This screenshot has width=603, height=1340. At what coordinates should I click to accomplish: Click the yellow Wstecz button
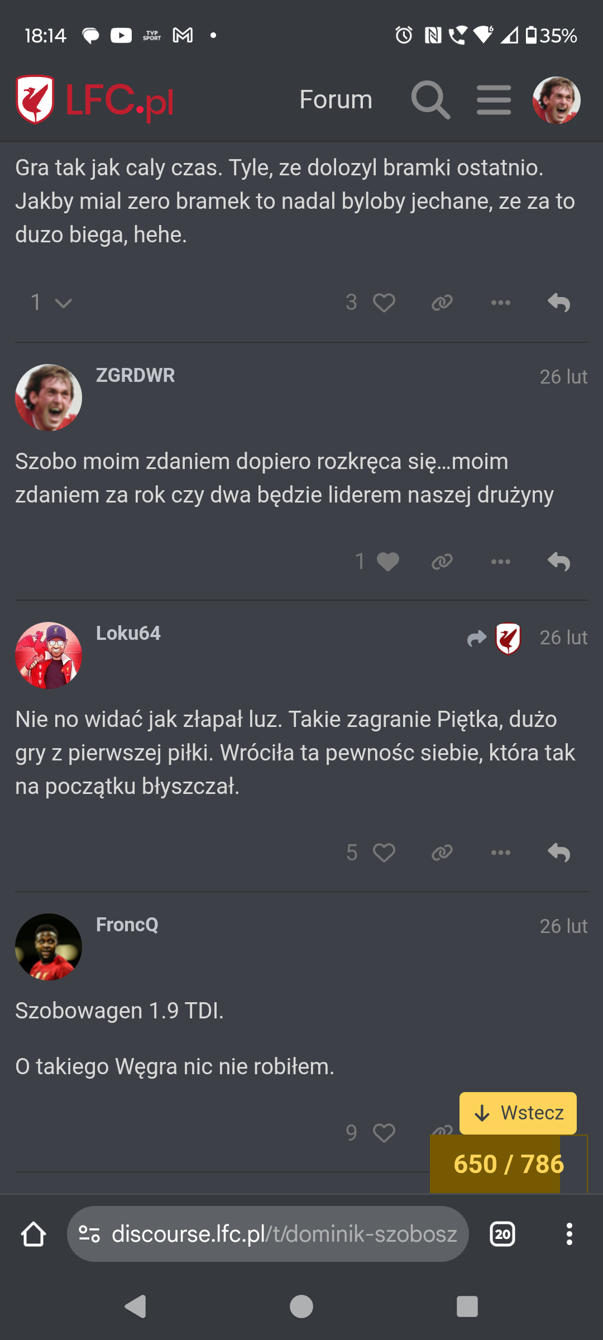coord(518,1113)
